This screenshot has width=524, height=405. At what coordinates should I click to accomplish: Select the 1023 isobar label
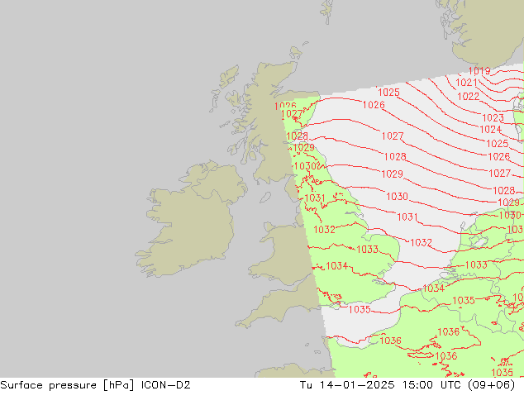click(x=493, y=117)
